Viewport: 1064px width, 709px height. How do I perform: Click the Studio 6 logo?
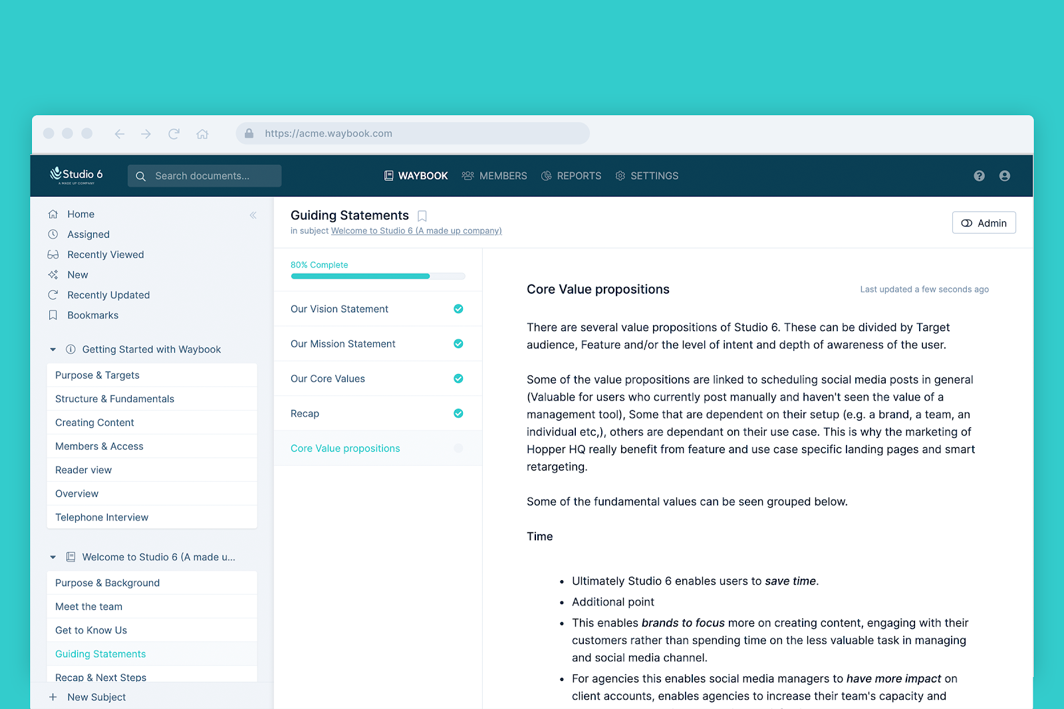click(x=76, y=175)
